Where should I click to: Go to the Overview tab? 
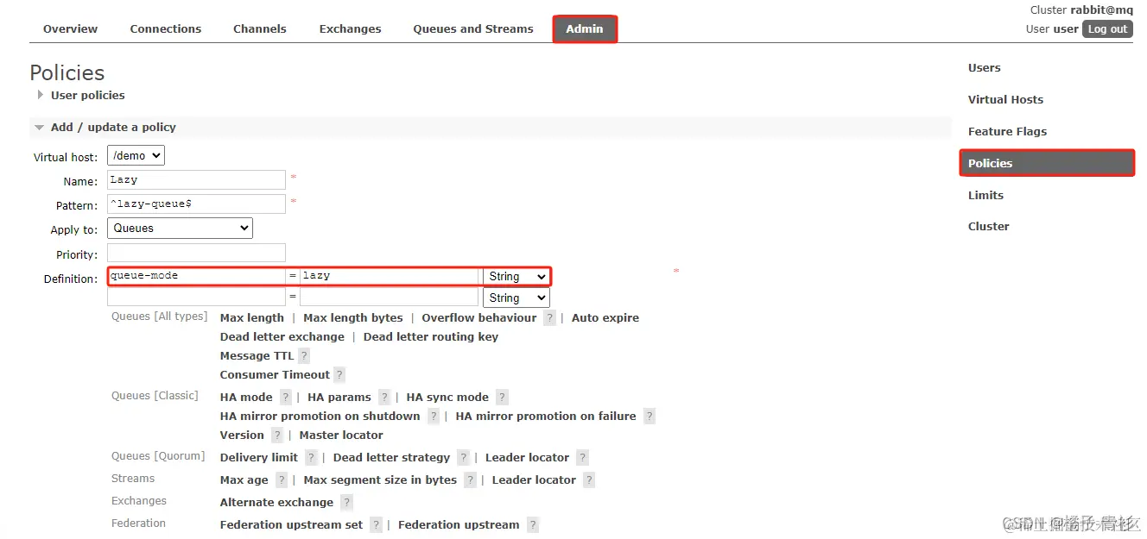click(x=70, y=29)
